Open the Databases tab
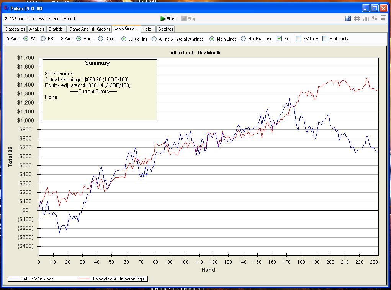The width and height of the screenshot is (391, 290). pyautogui.click(x=15, y=29)
